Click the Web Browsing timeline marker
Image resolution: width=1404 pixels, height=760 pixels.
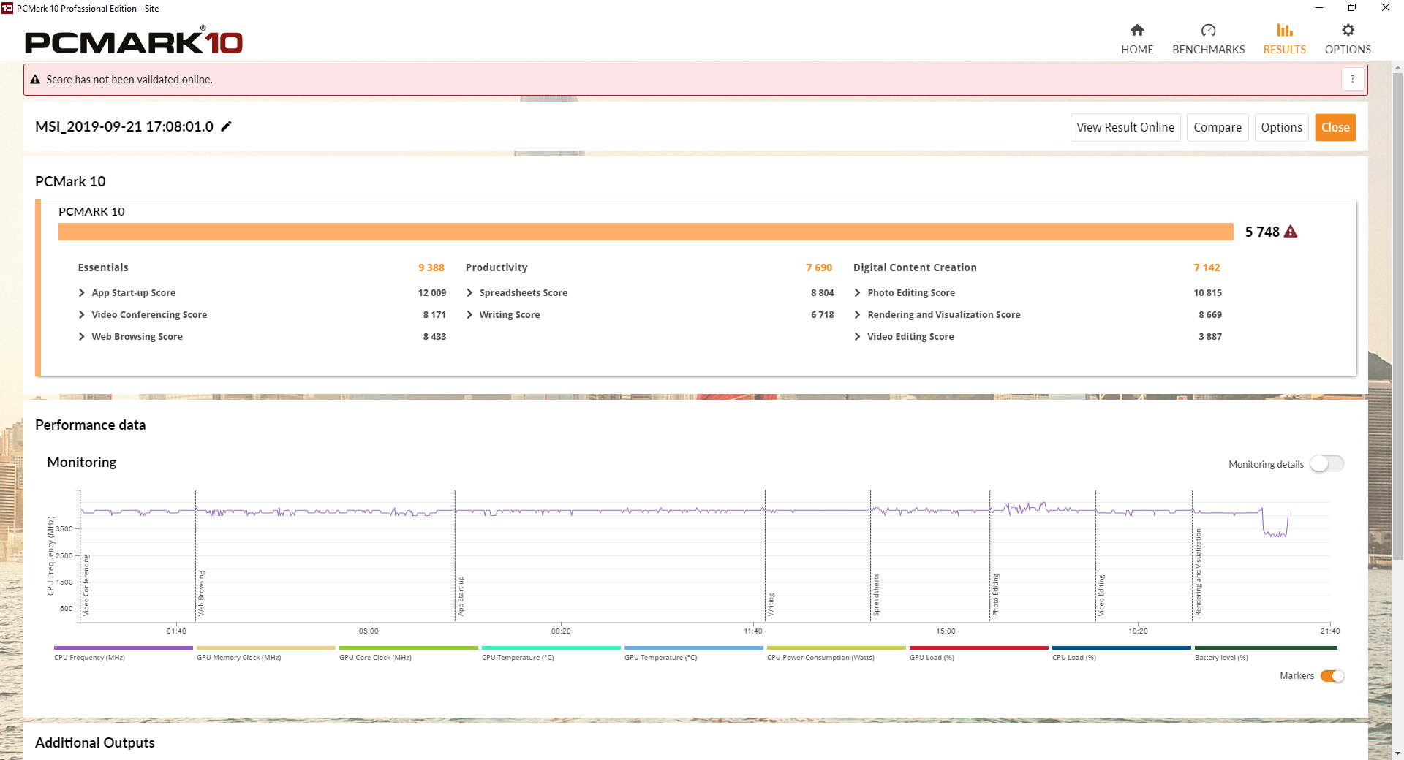point(202,593)
